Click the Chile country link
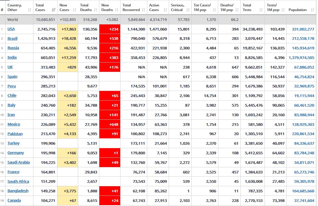The width and height of the screenshot is (318, 206). (x=12, y=96)
